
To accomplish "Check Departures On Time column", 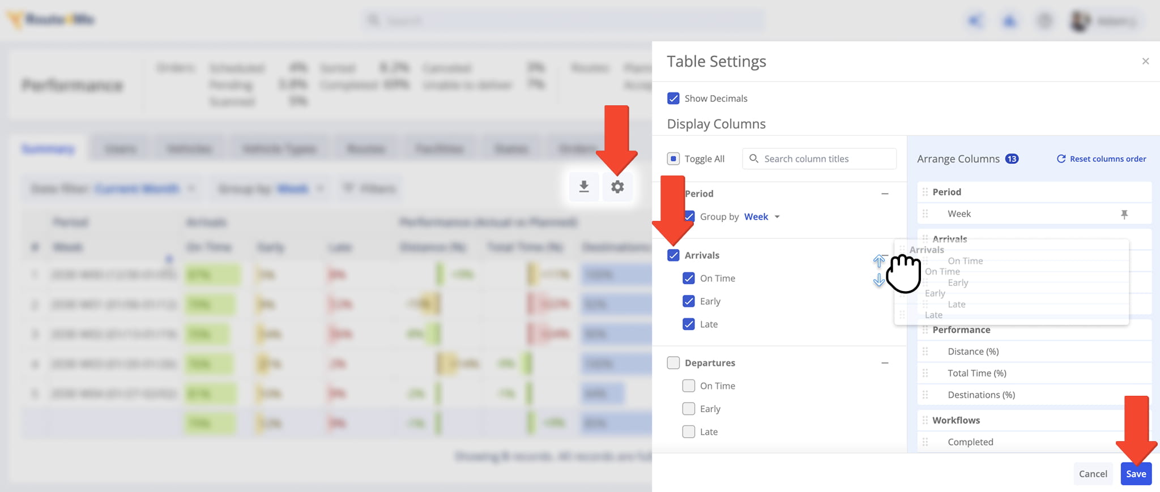I will pyautogui.click(x=688, y=386).
